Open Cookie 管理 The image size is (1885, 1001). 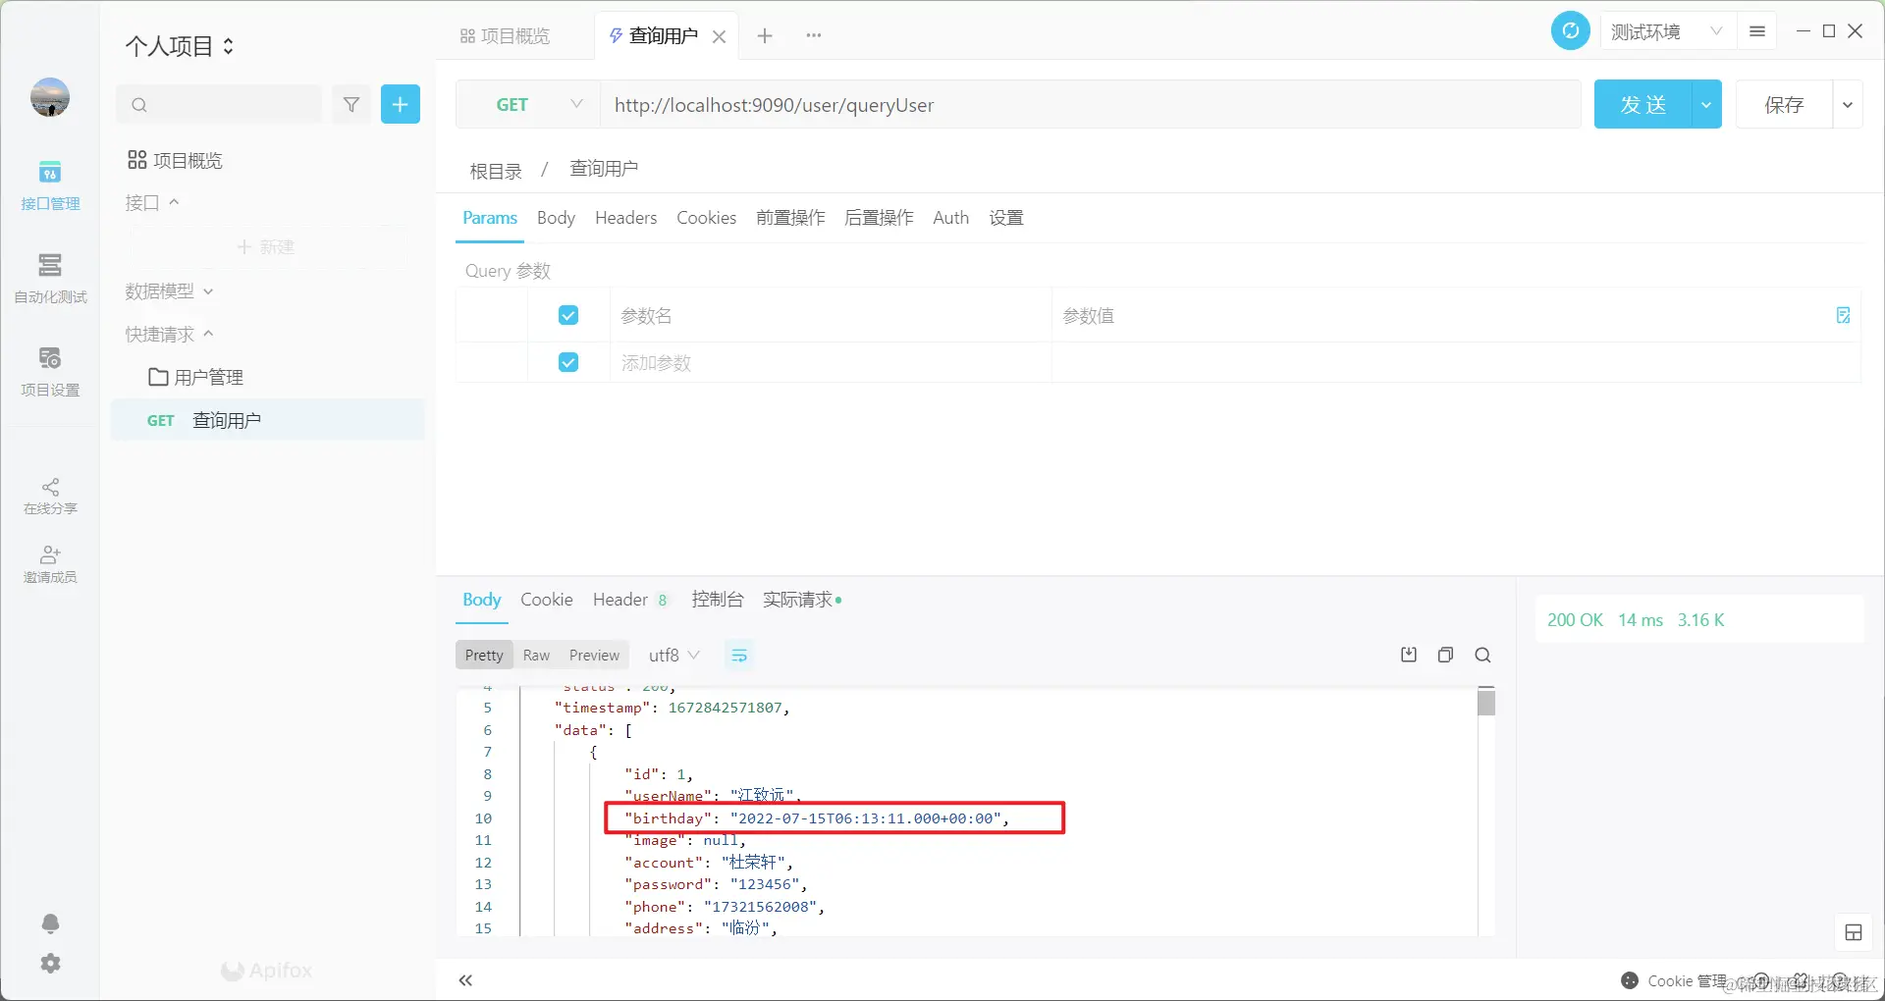[x=1675, y=980]
